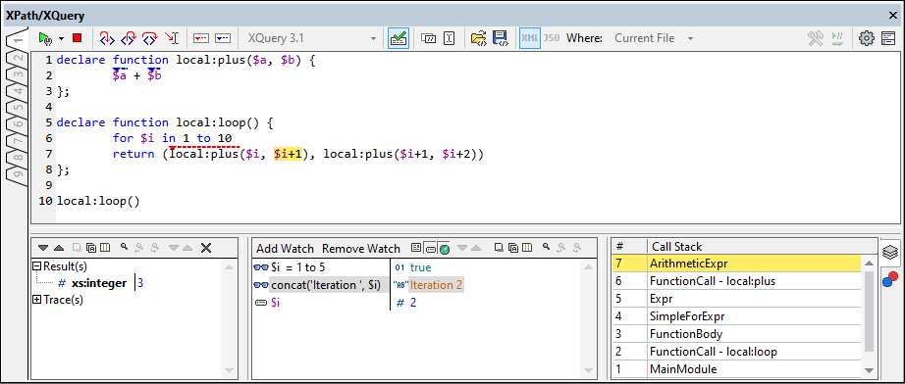Expand the Trace(s) tree node
This screenshot has height=384, width=905.
point(37,300)
